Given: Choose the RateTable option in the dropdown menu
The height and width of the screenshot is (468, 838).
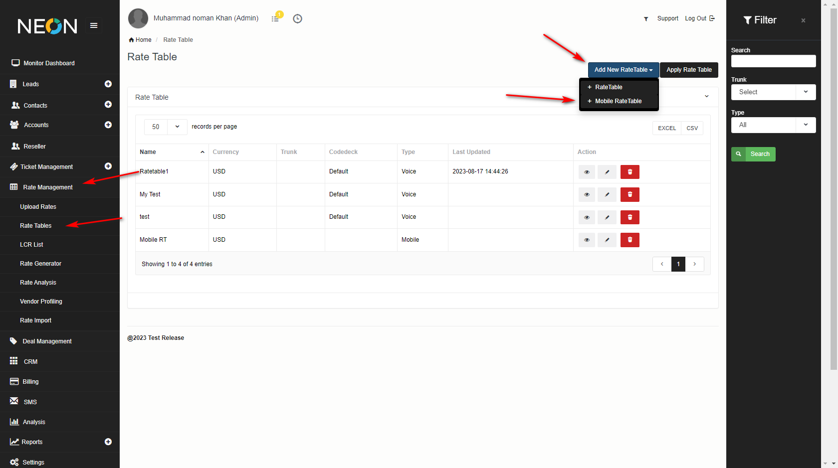Looking at the screenshot, I should click(608, 87).
